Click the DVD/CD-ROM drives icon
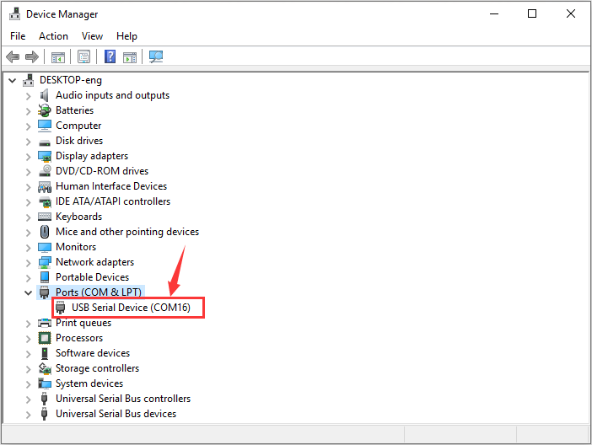The width and height of the screenshot is (592, 445). click(45, 170)
